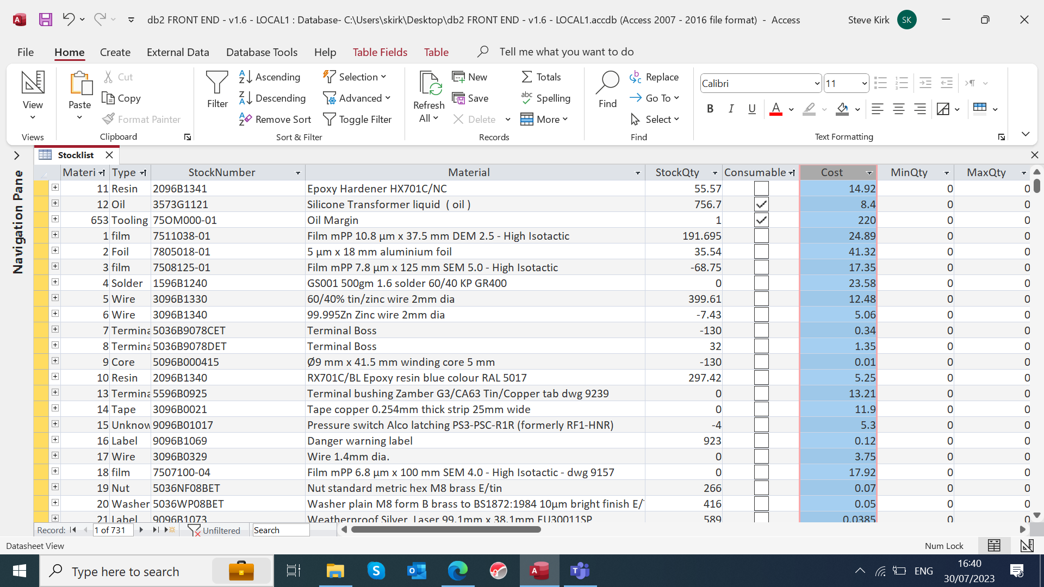Screen dimensions: 1044x587
Task: Sort Descending using the Z-A button
Action: pos(272,98)
